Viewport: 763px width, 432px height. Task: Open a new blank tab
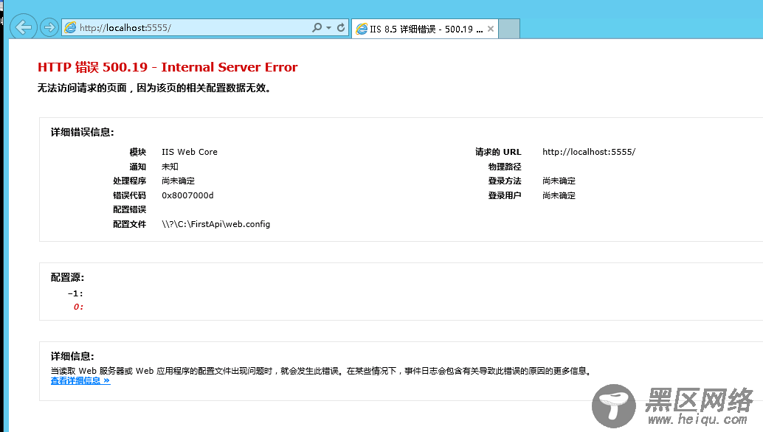pos(509,29)
